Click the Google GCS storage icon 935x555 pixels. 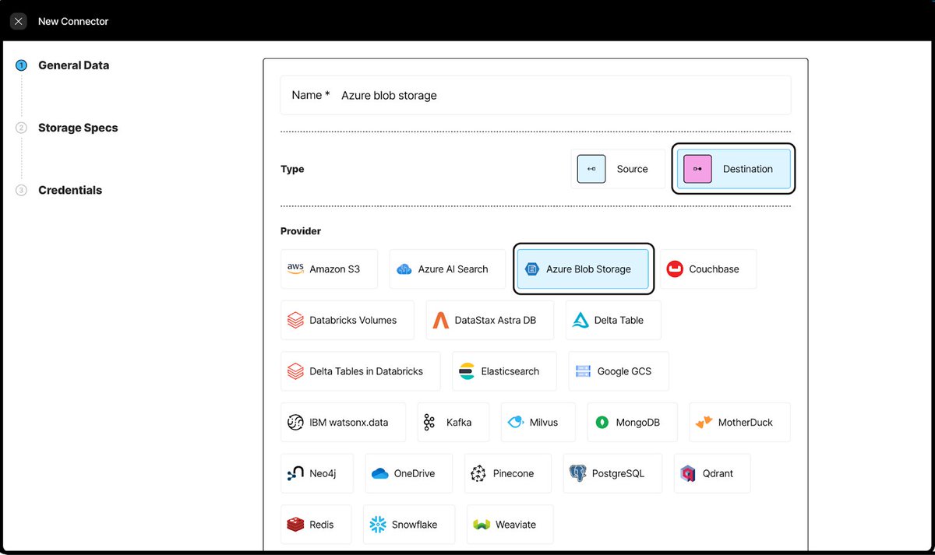point(583,371)
